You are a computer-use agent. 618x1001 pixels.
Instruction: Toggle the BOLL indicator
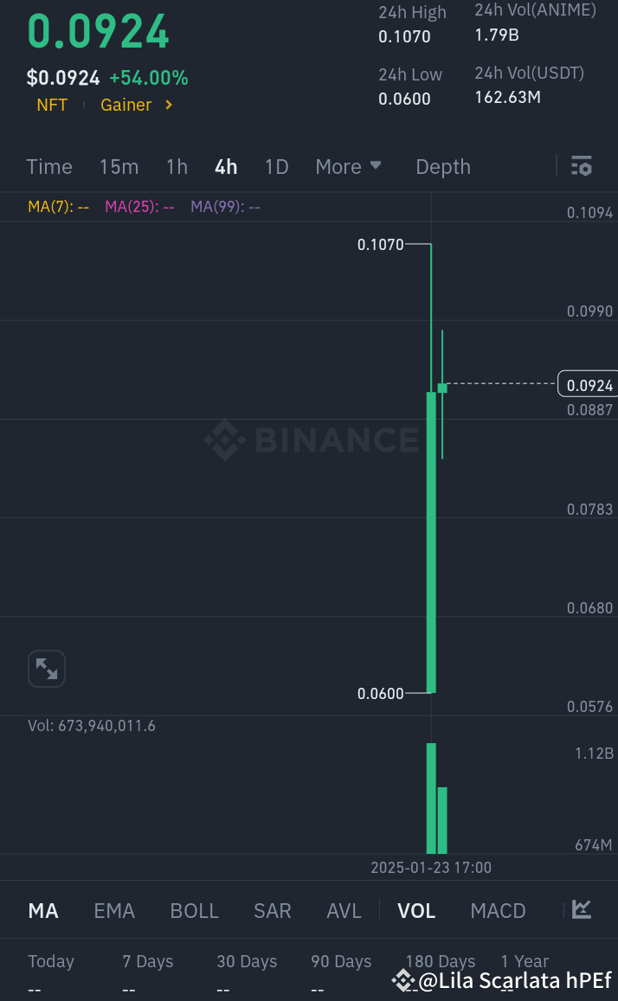(195, 910)
